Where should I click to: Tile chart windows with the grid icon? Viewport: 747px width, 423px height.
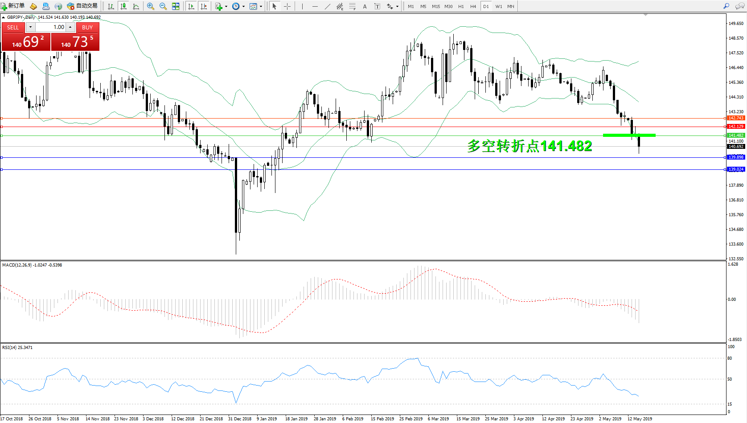coord(176,6)
